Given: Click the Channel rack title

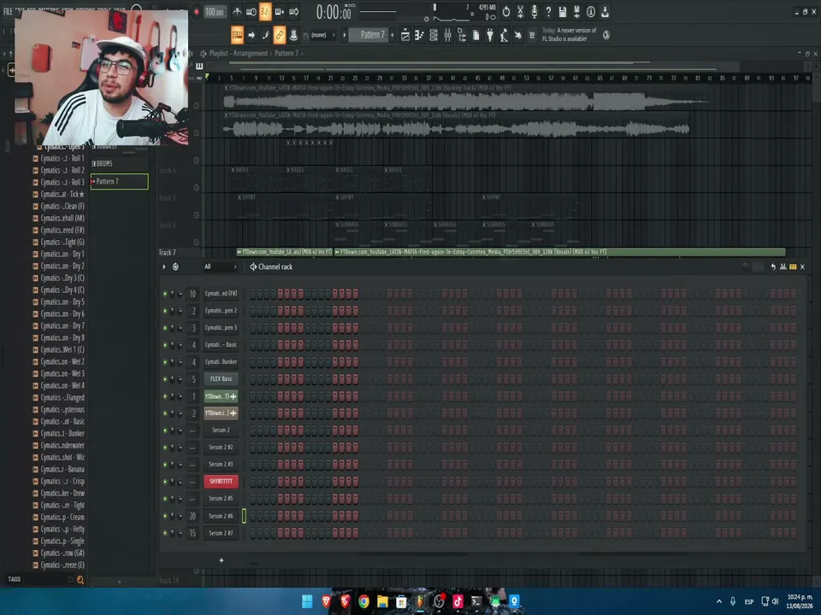Looking at the screenshot, I should 275,266.
